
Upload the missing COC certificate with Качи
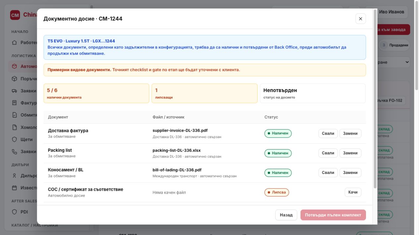pyautogui.click(x=353, y=192)
